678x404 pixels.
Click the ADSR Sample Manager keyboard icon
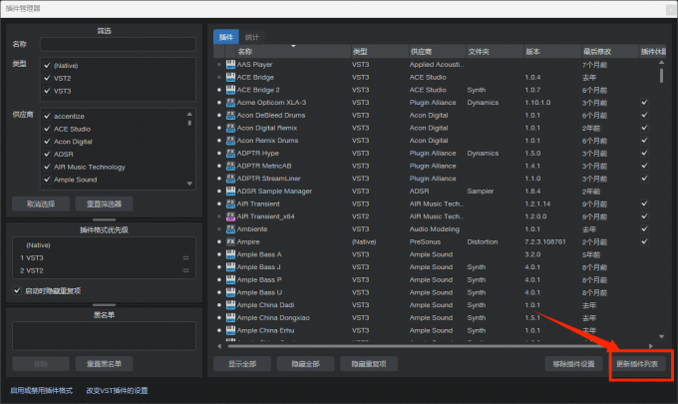point(229,191)
